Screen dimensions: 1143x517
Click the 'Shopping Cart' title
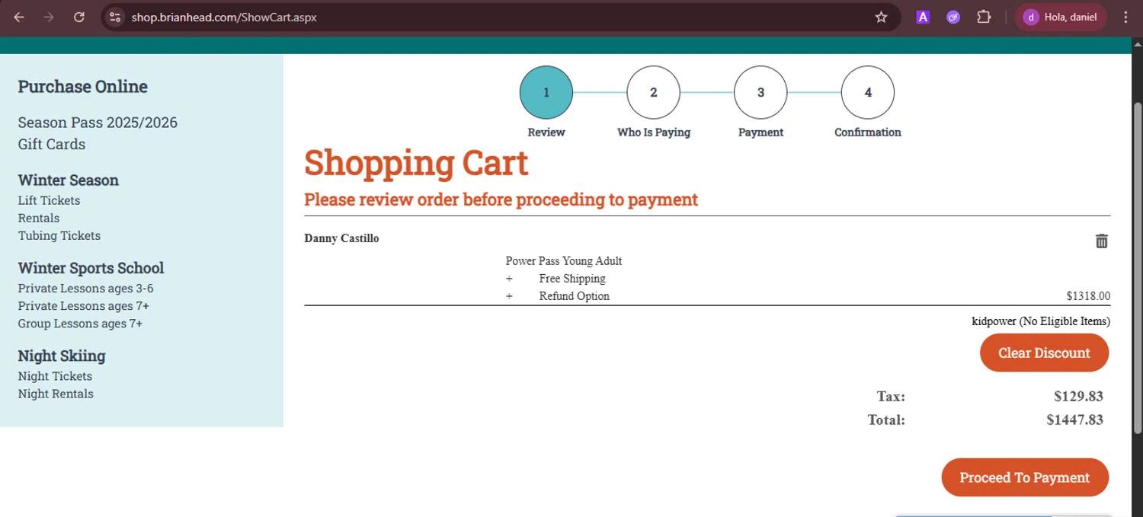click(416, 163)
